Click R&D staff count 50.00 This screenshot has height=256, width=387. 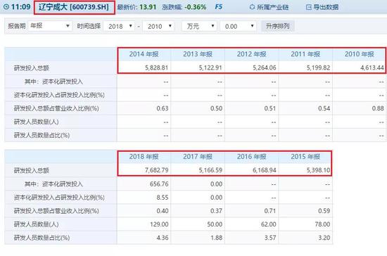(215, 224)
